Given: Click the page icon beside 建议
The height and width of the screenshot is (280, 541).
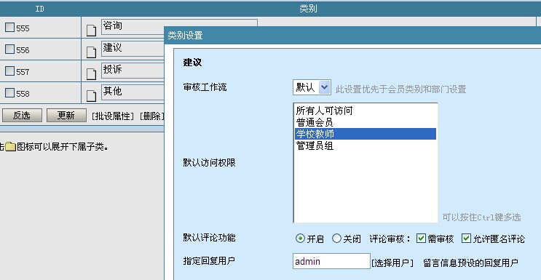Looking at the screenshot, I should click(91, 52).
